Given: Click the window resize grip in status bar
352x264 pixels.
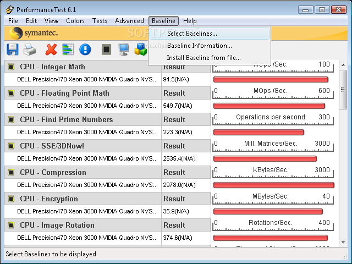Looking at the screenshot, I should [x=344, y=256].
